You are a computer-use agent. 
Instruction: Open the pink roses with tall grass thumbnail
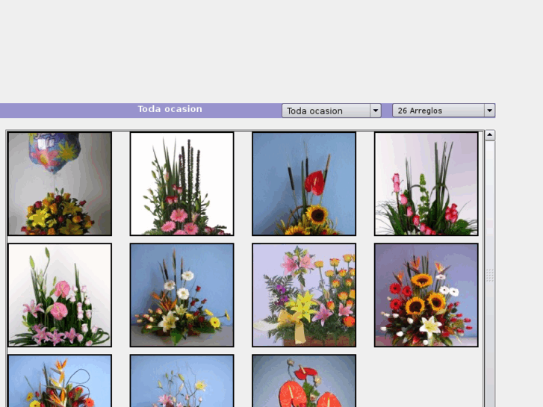tap(426, 184)
